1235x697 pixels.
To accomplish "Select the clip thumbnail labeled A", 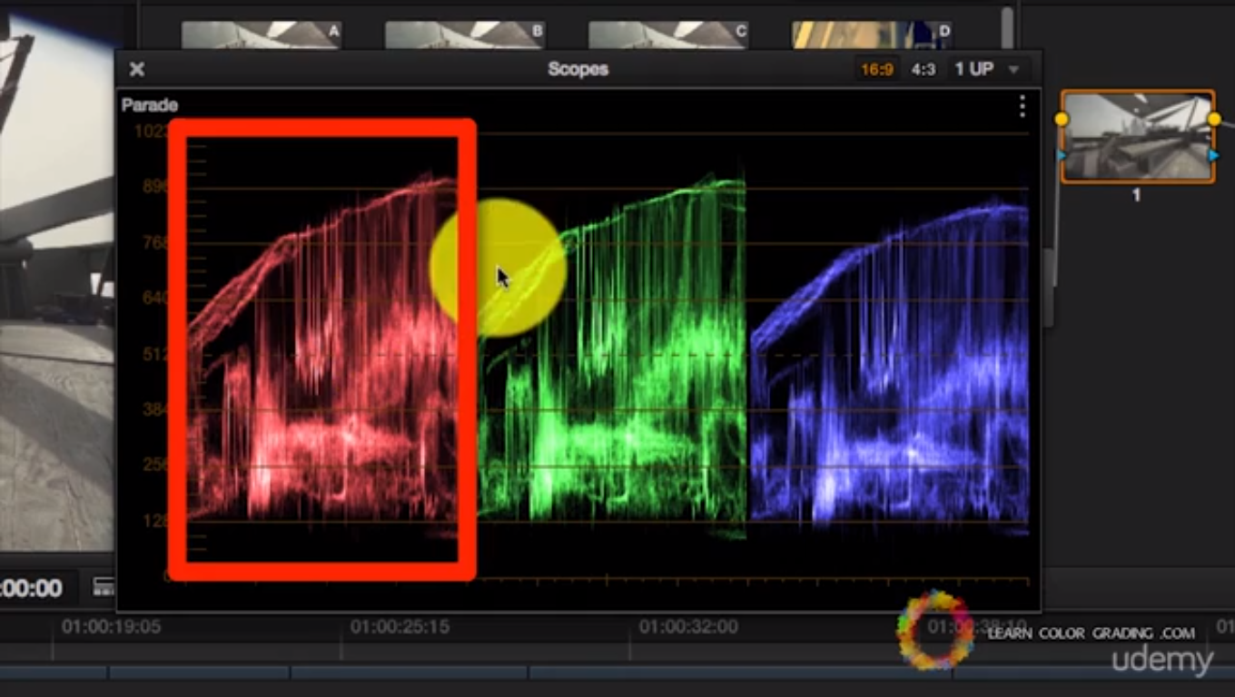I will point(261,34).
